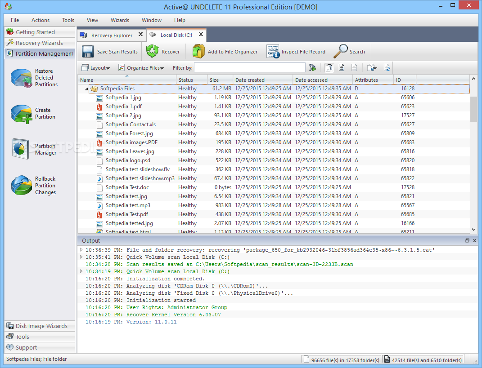Open Restore Deleted Partitions icon
This screenshot has height=368, width=482.
[x=21, y=78]
